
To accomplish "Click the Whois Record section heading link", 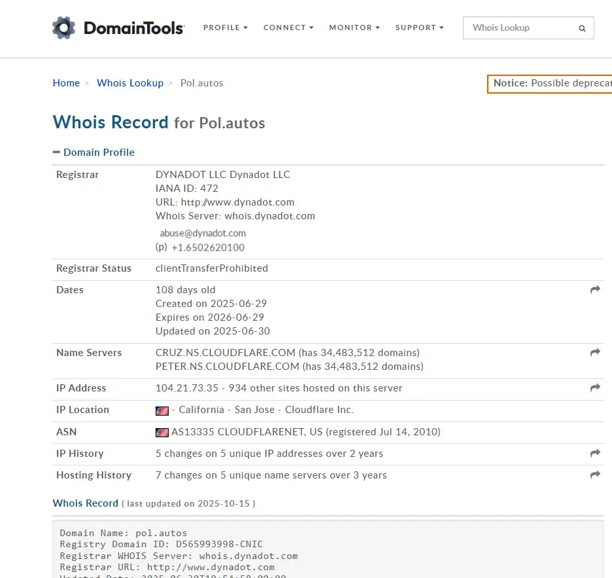I will 86,503.
